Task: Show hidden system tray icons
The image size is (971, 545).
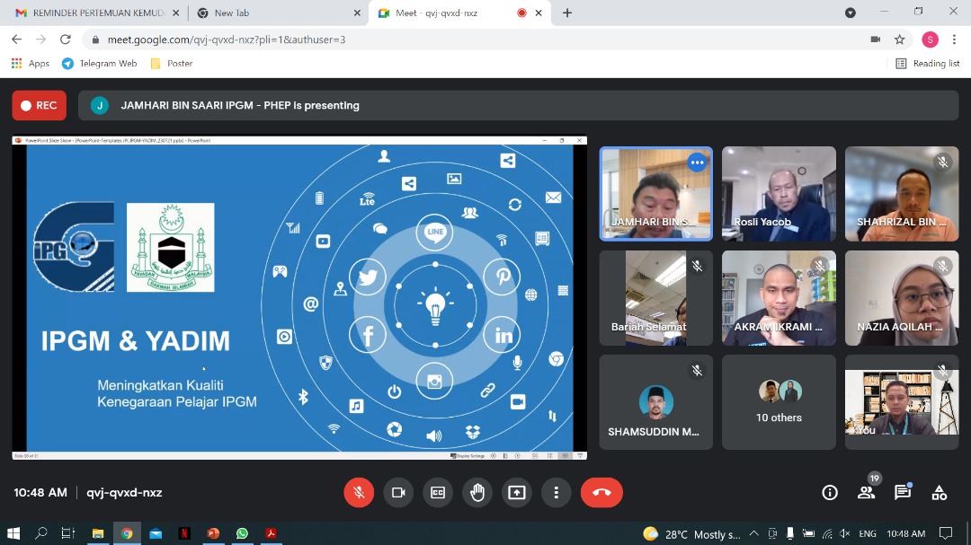Action: (x=753, y=533)
